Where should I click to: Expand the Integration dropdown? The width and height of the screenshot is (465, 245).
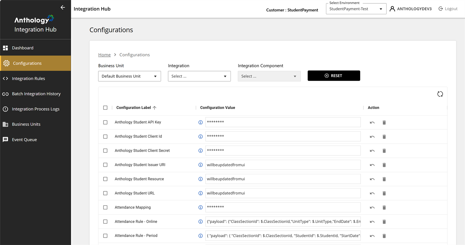[199, 76]
